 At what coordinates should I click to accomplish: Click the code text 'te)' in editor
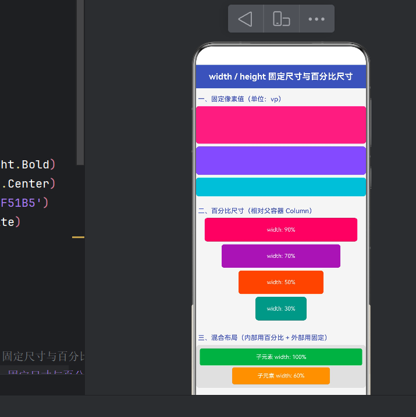(10, 222)
